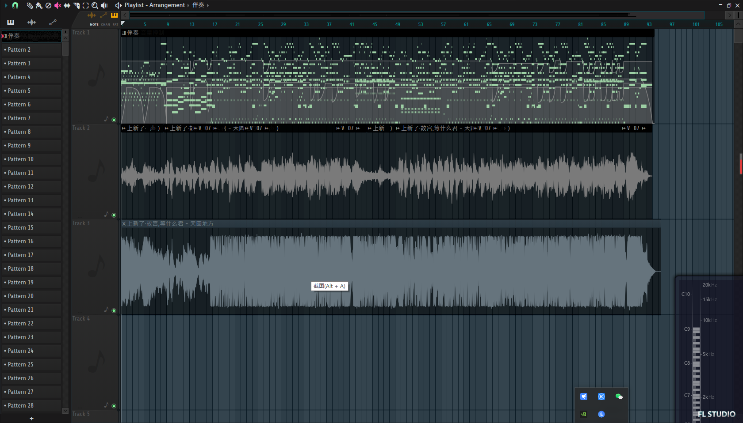Select the Zoom magnifier tool
743x423 pixels.
[95, 5]
